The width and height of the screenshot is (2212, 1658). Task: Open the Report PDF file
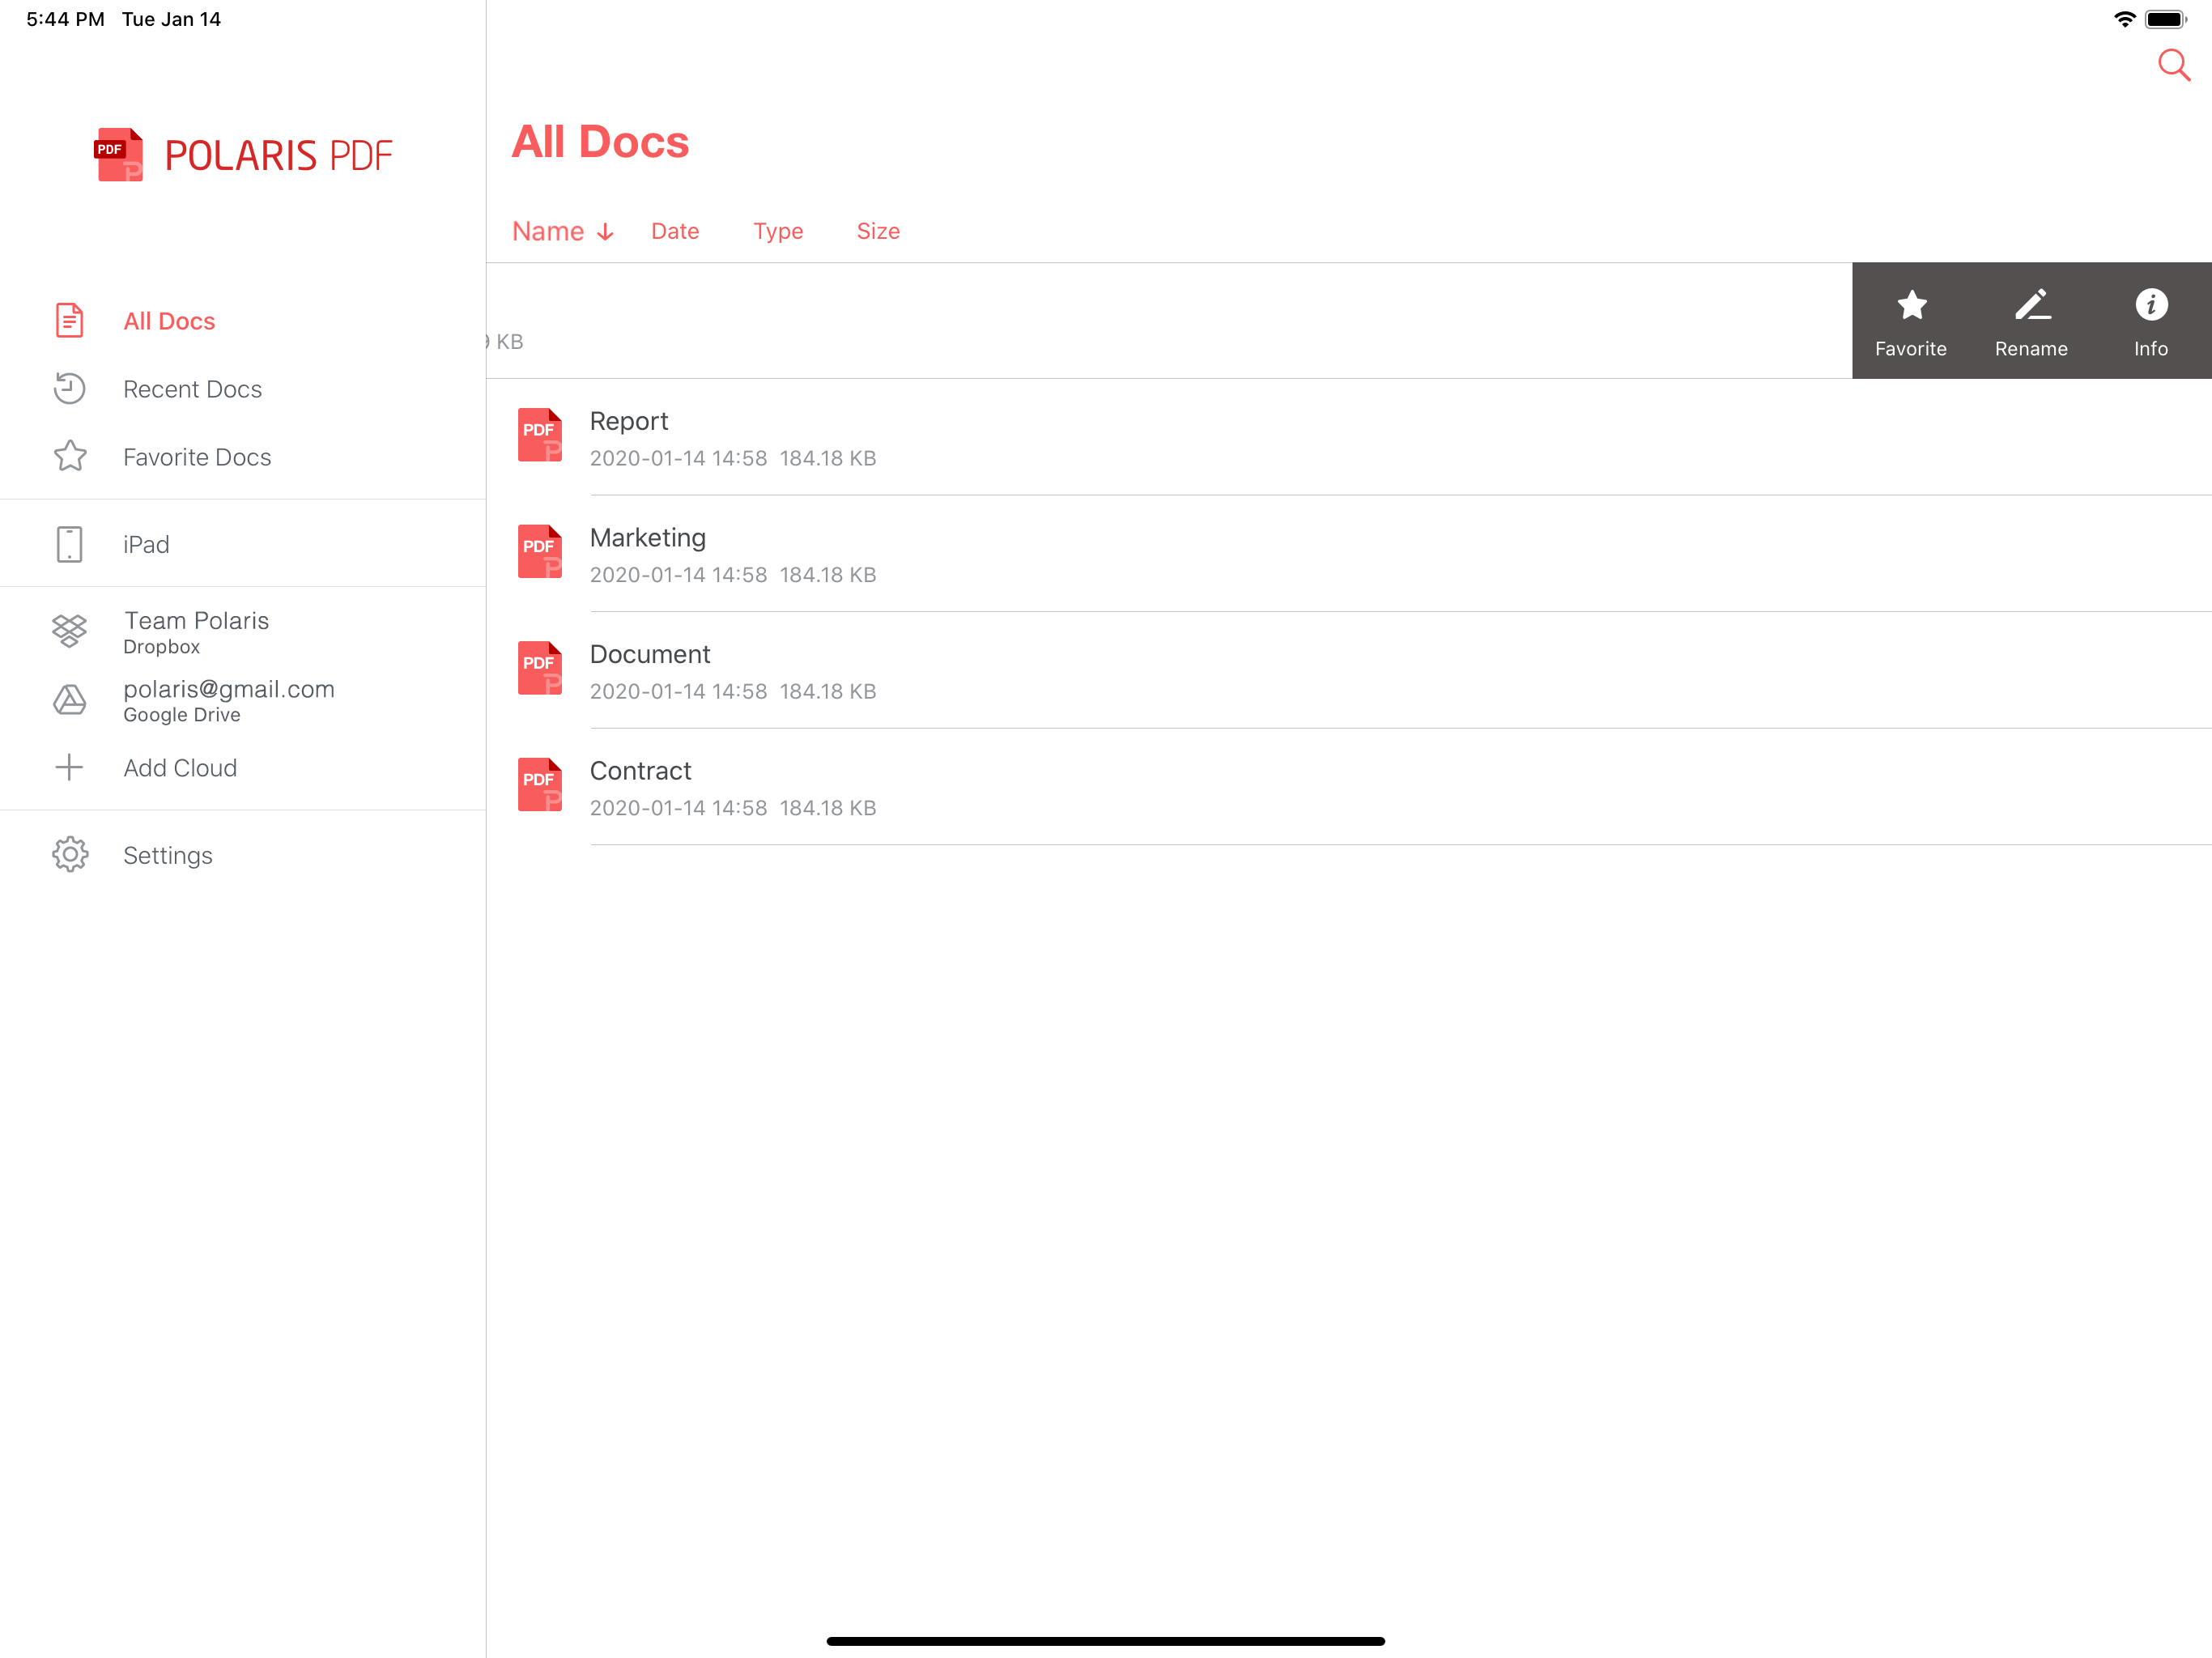coord(629,437)
